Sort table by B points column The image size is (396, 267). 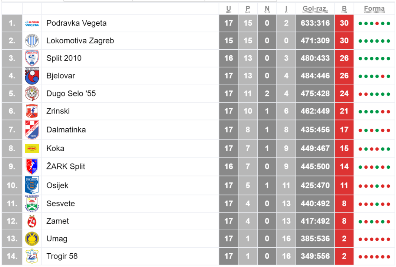pyautogui.click(x=344, y=9)
